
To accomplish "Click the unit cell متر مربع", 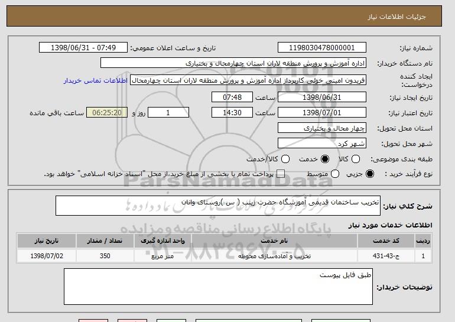I will (162, 256).
